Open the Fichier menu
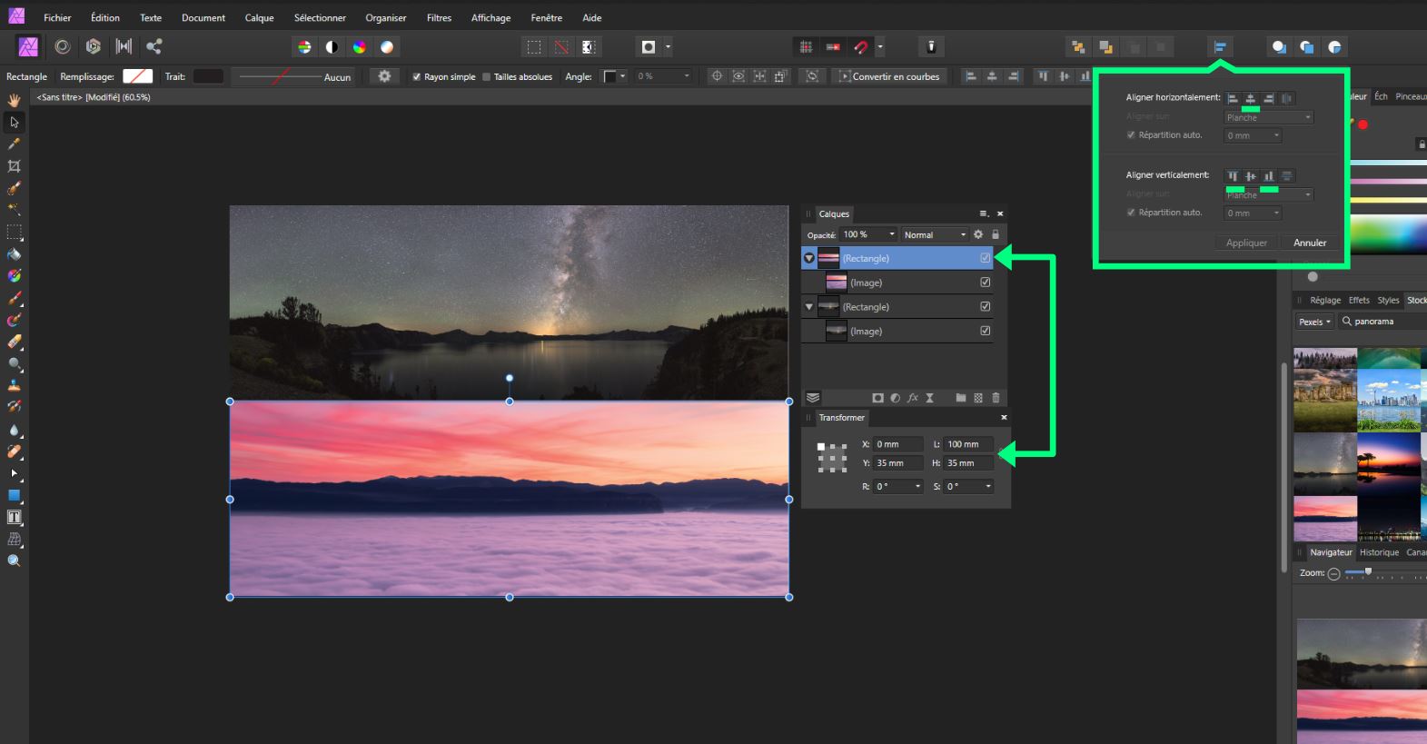Viewport: 1427px width, 744px height. pyautogui.click(x=57, y=17)
